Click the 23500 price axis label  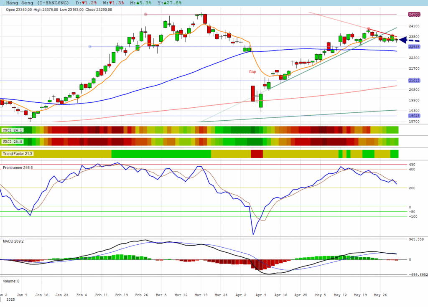(414, 37)
